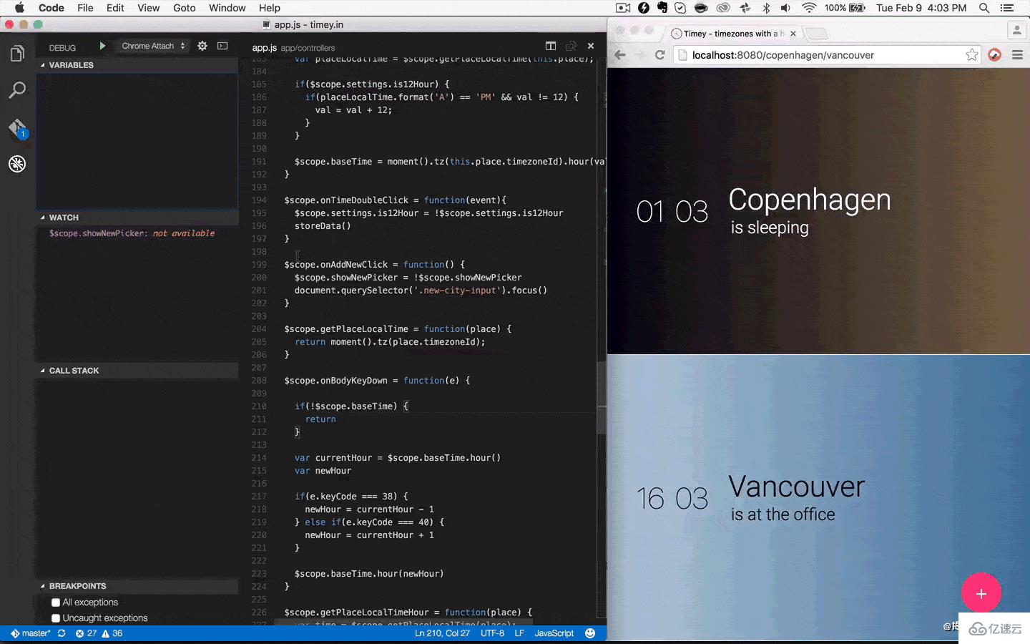Toggle Uncaught exceptions breakpoint checkbox

56,618
